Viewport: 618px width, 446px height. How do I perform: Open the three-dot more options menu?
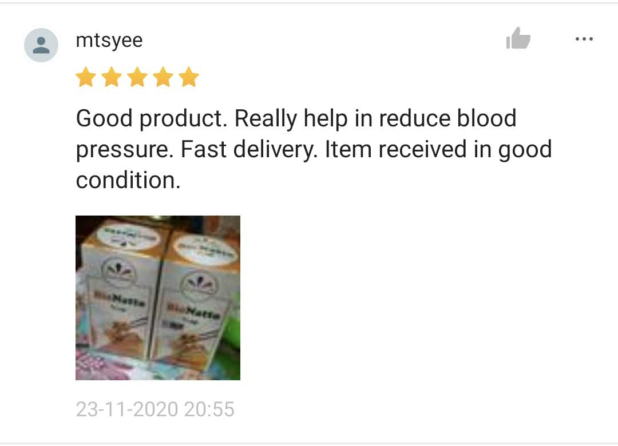click(x=584, y=39)
